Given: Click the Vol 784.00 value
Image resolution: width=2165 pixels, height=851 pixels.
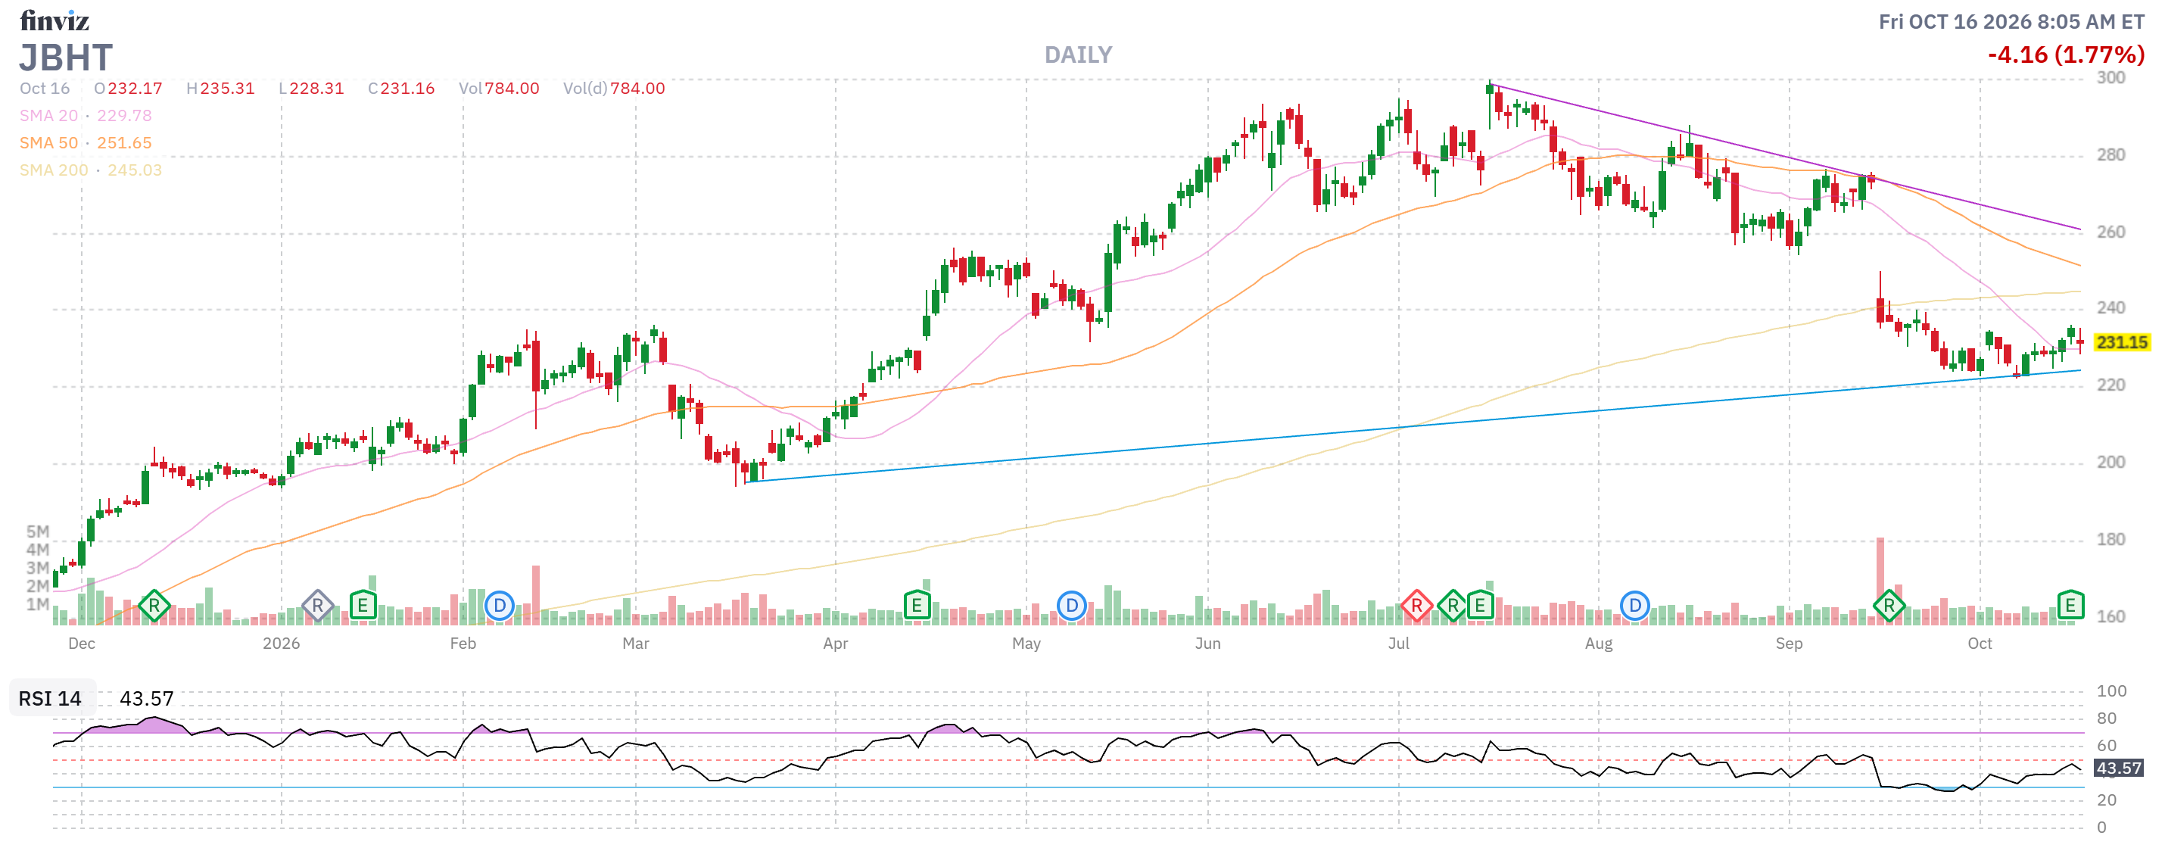Looking at the screenshot, I should (512, 89).
